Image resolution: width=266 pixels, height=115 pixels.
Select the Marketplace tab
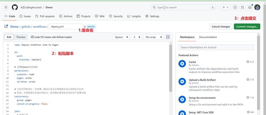tap(187, 37)
